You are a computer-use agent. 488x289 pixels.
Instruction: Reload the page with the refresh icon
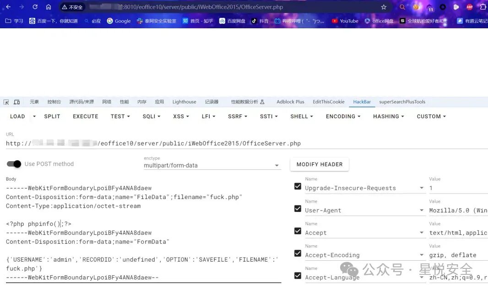tap(35, 7)
